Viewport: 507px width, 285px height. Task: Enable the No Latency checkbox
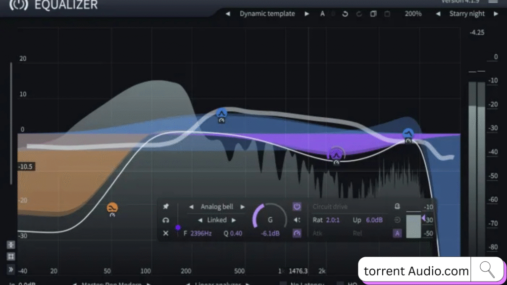click(283, 284)
